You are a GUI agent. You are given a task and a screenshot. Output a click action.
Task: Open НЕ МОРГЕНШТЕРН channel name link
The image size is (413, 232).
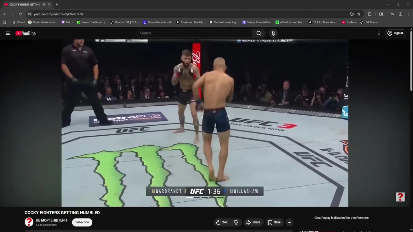coord(51,220)
